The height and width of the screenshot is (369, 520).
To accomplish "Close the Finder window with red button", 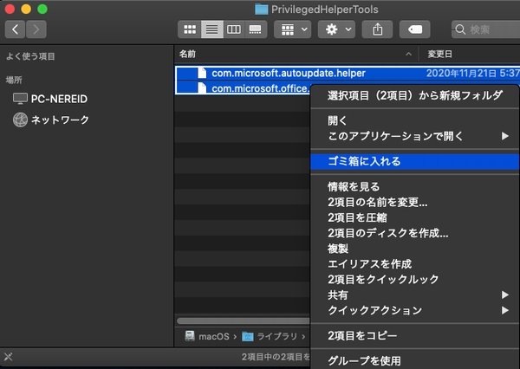I will coord(10,9).
